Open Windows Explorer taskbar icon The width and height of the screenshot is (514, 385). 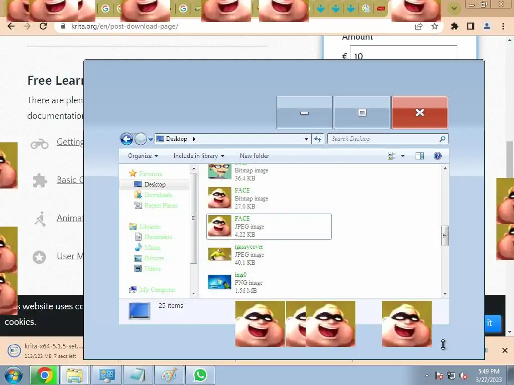74,375
